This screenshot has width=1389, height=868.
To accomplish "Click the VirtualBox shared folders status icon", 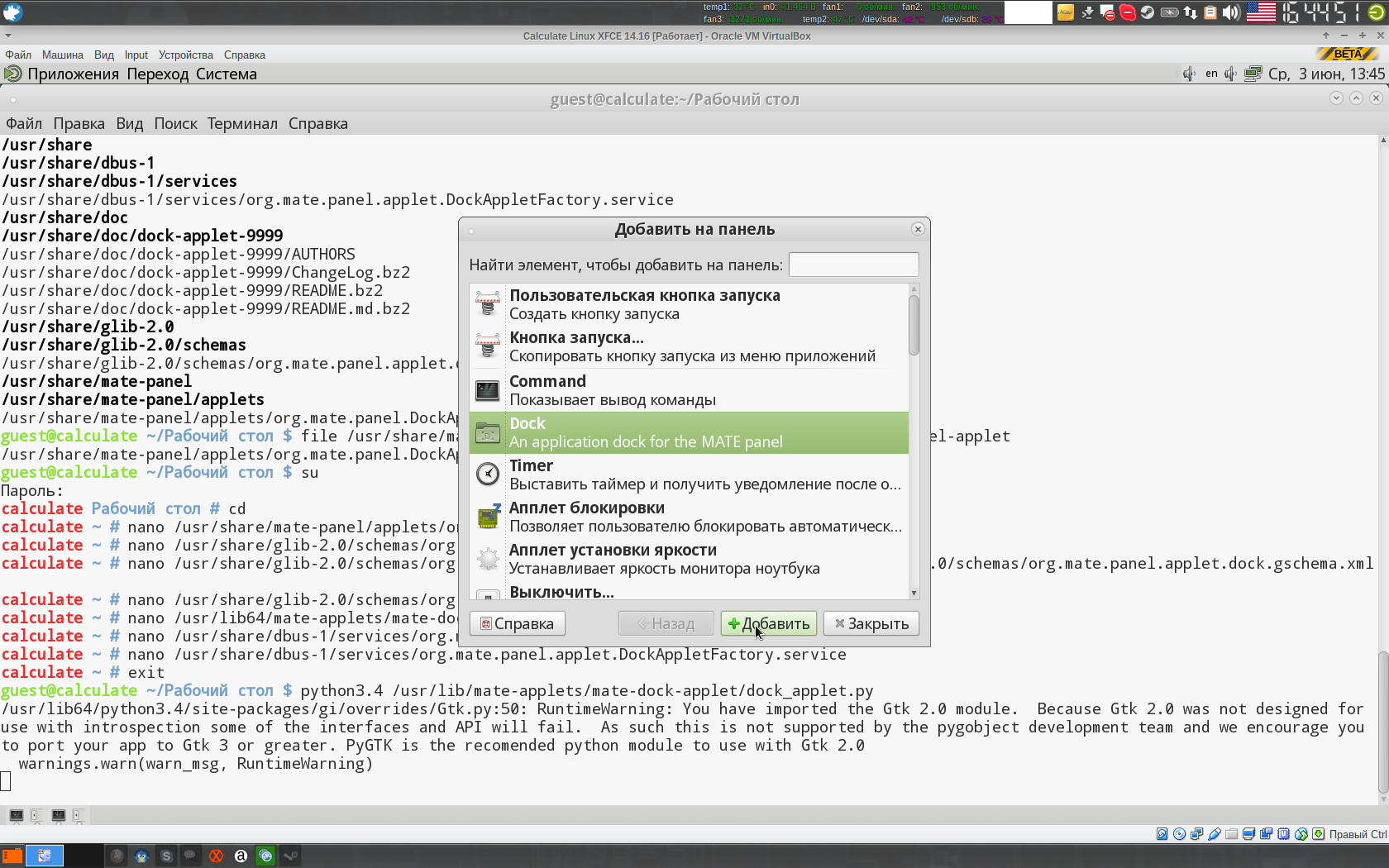I will tap(1231, 833).
